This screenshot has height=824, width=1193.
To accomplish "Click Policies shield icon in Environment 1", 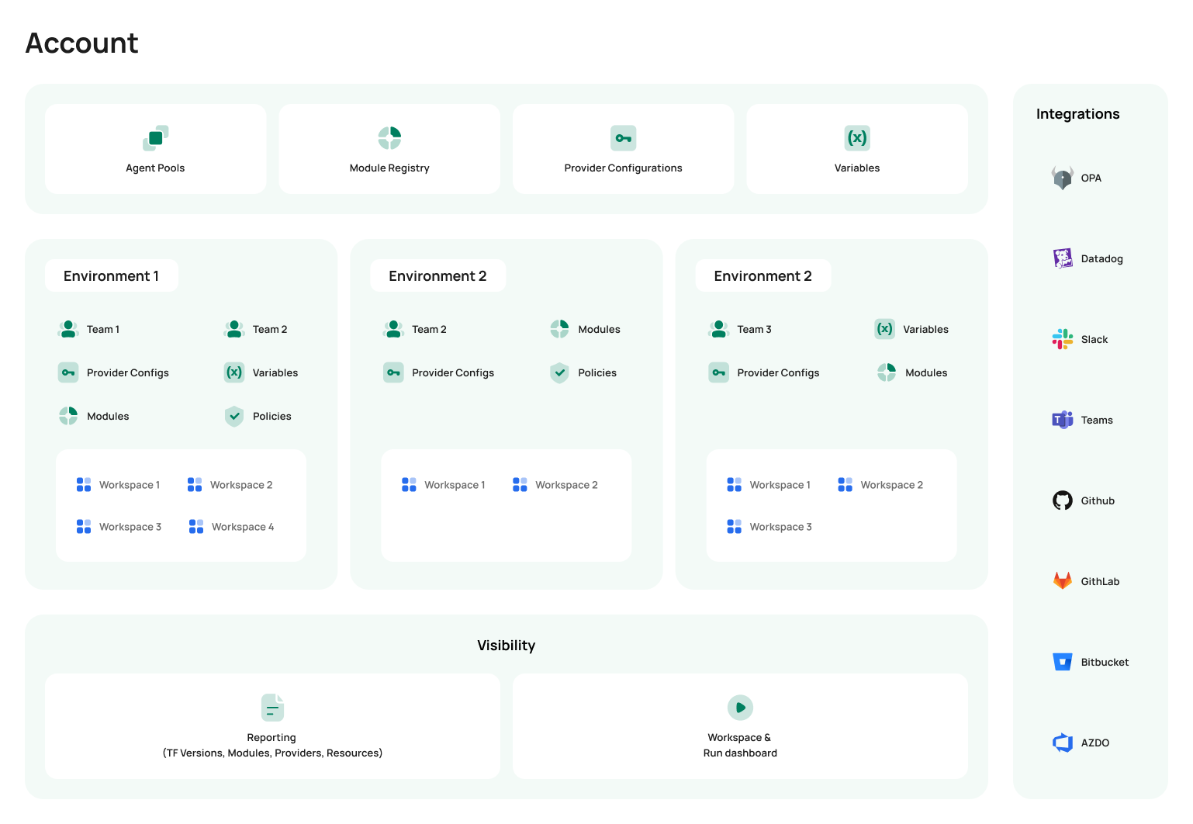I will point(234,417).
